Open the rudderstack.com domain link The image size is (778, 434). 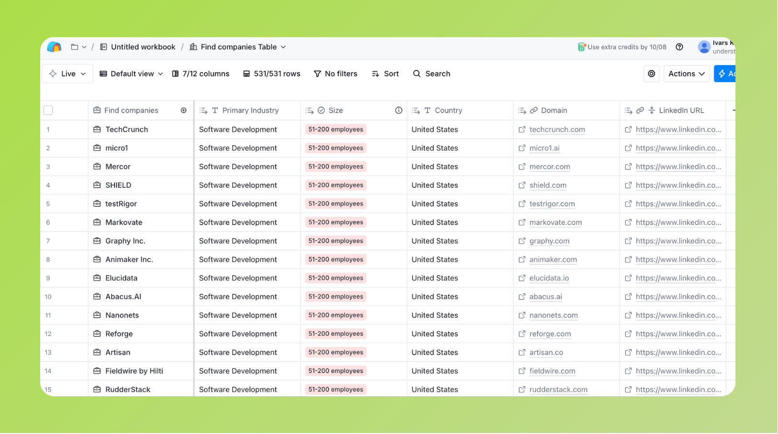coord(558,390)
